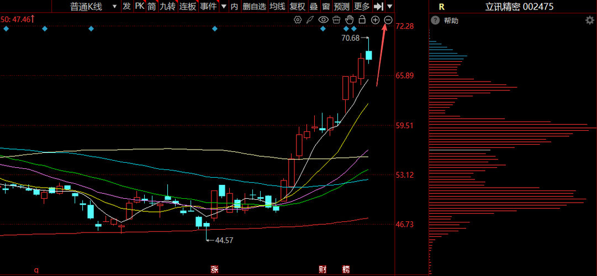597x276 pixels.
Task: Open the 更多 more menu
Action: [x=362, y=7]
